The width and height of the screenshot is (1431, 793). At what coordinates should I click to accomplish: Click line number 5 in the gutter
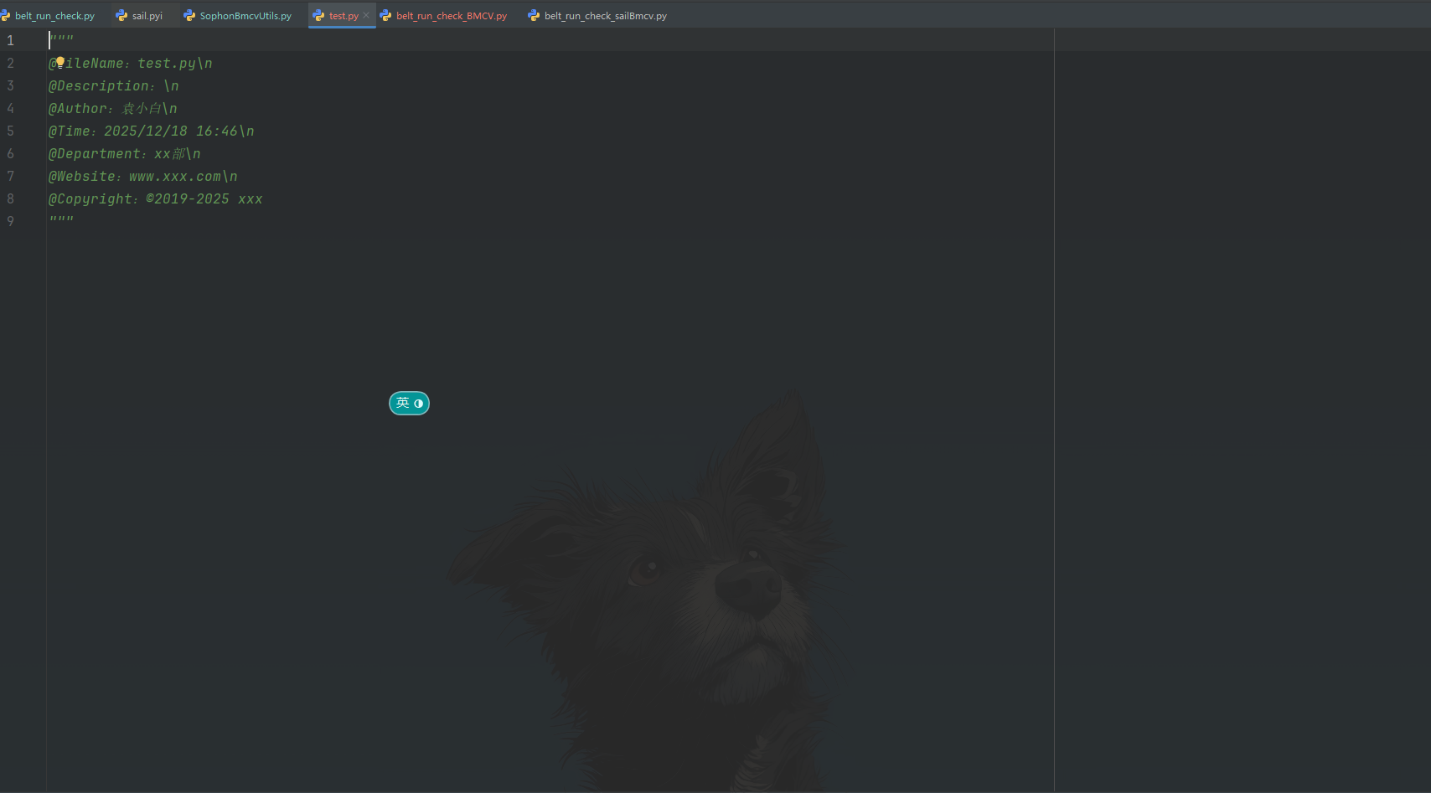click(10, 131)
